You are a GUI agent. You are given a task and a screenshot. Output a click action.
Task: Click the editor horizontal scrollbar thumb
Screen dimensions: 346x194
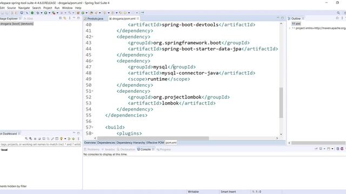[x=153, y=138]
